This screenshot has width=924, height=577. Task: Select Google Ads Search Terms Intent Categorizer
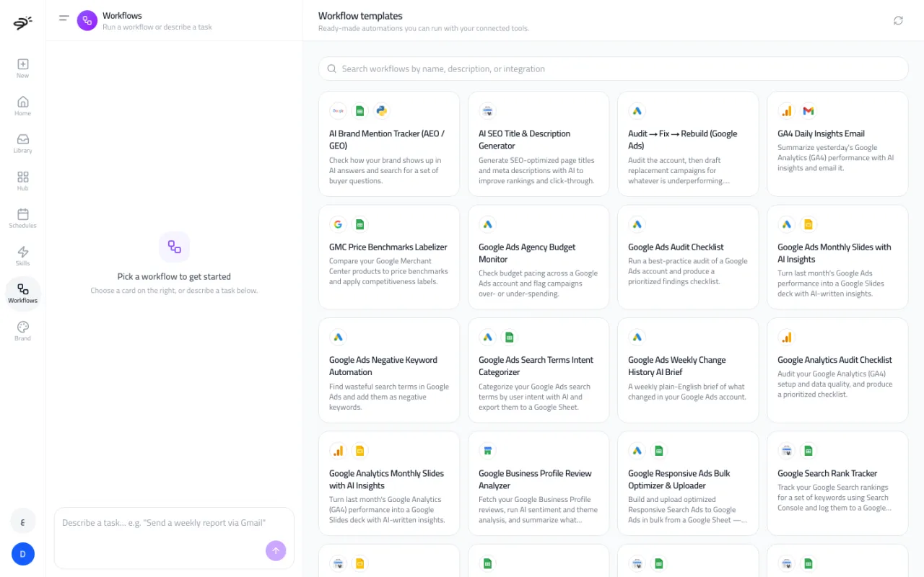539,370
